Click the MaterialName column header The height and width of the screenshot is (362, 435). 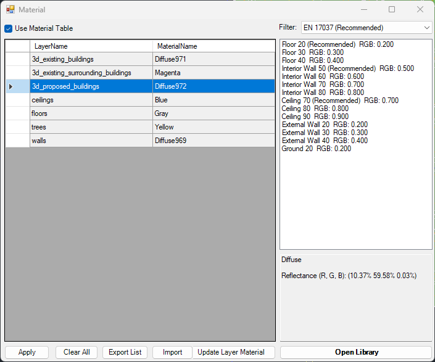pyautogui.click(x=213, y=46)
